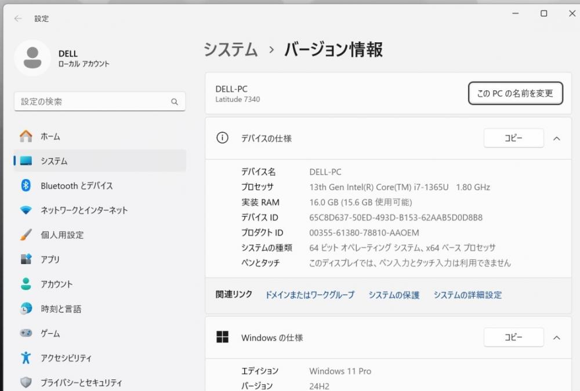Click the product ID value 00355-61380-78810-AAOEM
Image resolution: width=580 pixels, height=391 pixels.
pyautogui.click(x=364, y=232)
